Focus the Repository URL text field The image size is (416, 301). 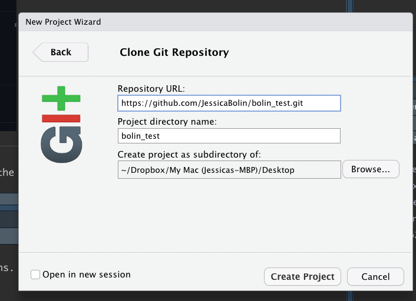(x=229, y=103)
